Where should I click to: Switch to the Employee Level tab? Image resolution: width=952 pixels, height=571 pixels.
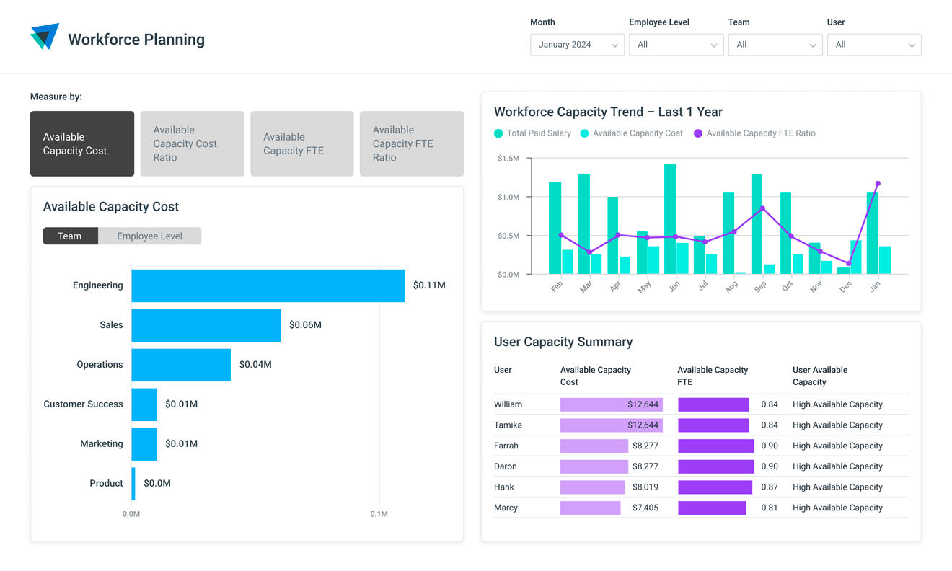(x=149, y=236)
